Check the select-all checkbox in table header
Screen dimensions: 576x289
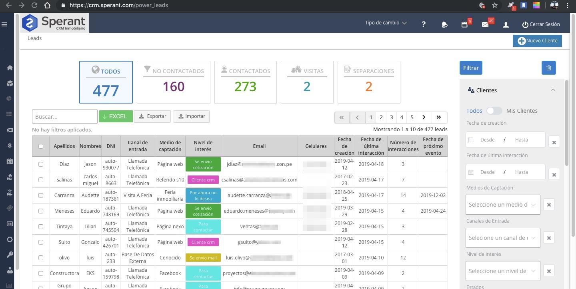40,146
